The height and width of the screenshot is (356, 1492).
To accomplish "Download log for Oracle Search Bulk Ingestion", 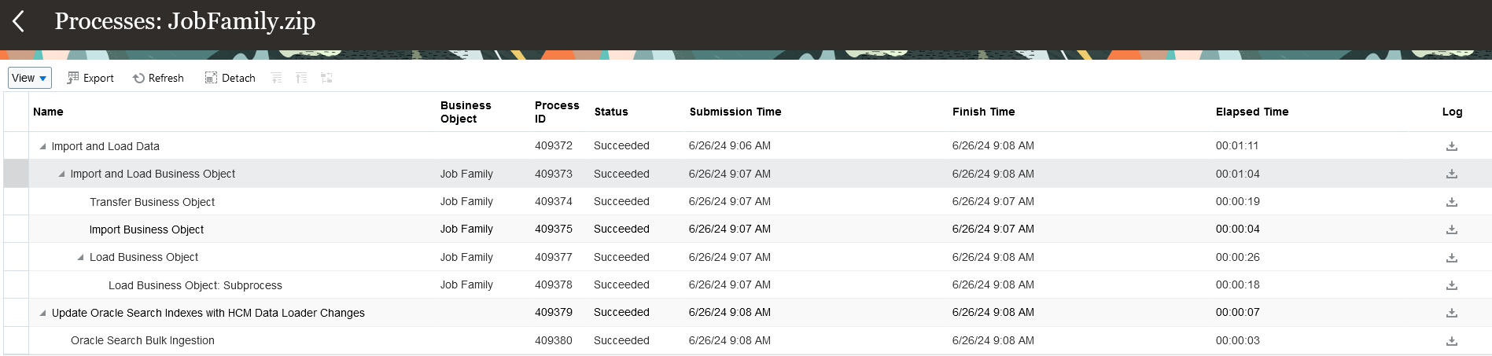I will pyautogui.click(x=1452, y=341).
